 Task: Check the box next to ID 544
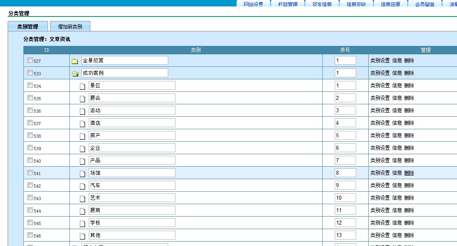[30, 210]
